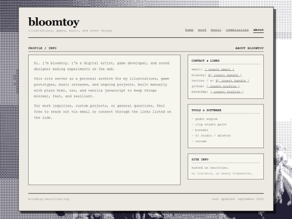Screen dimensions: 292x219
Task: Click the fl studio / ableton item
Action: click(211, 136)
